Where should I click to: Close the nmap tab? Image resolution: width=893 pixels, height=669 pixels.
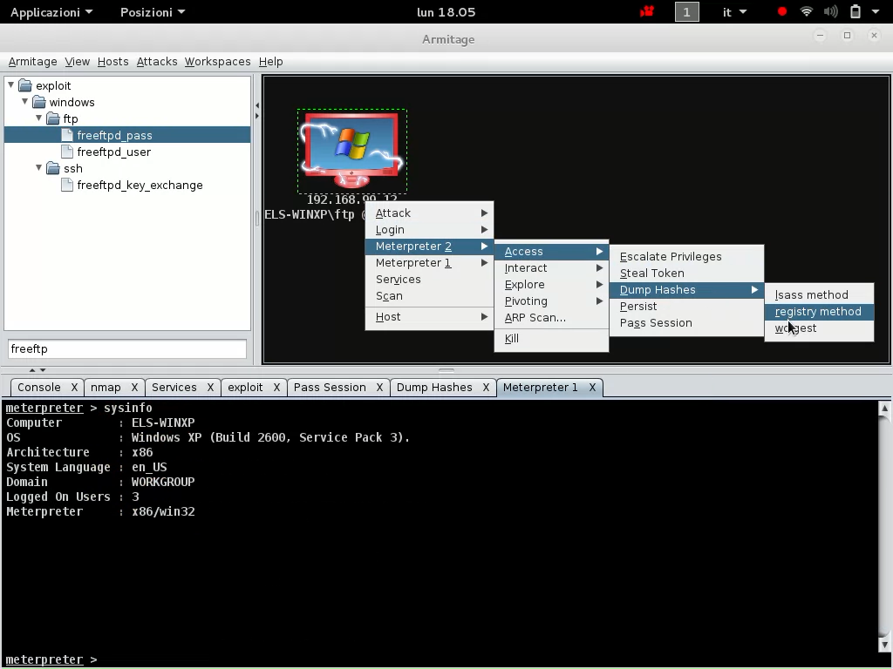134,388
